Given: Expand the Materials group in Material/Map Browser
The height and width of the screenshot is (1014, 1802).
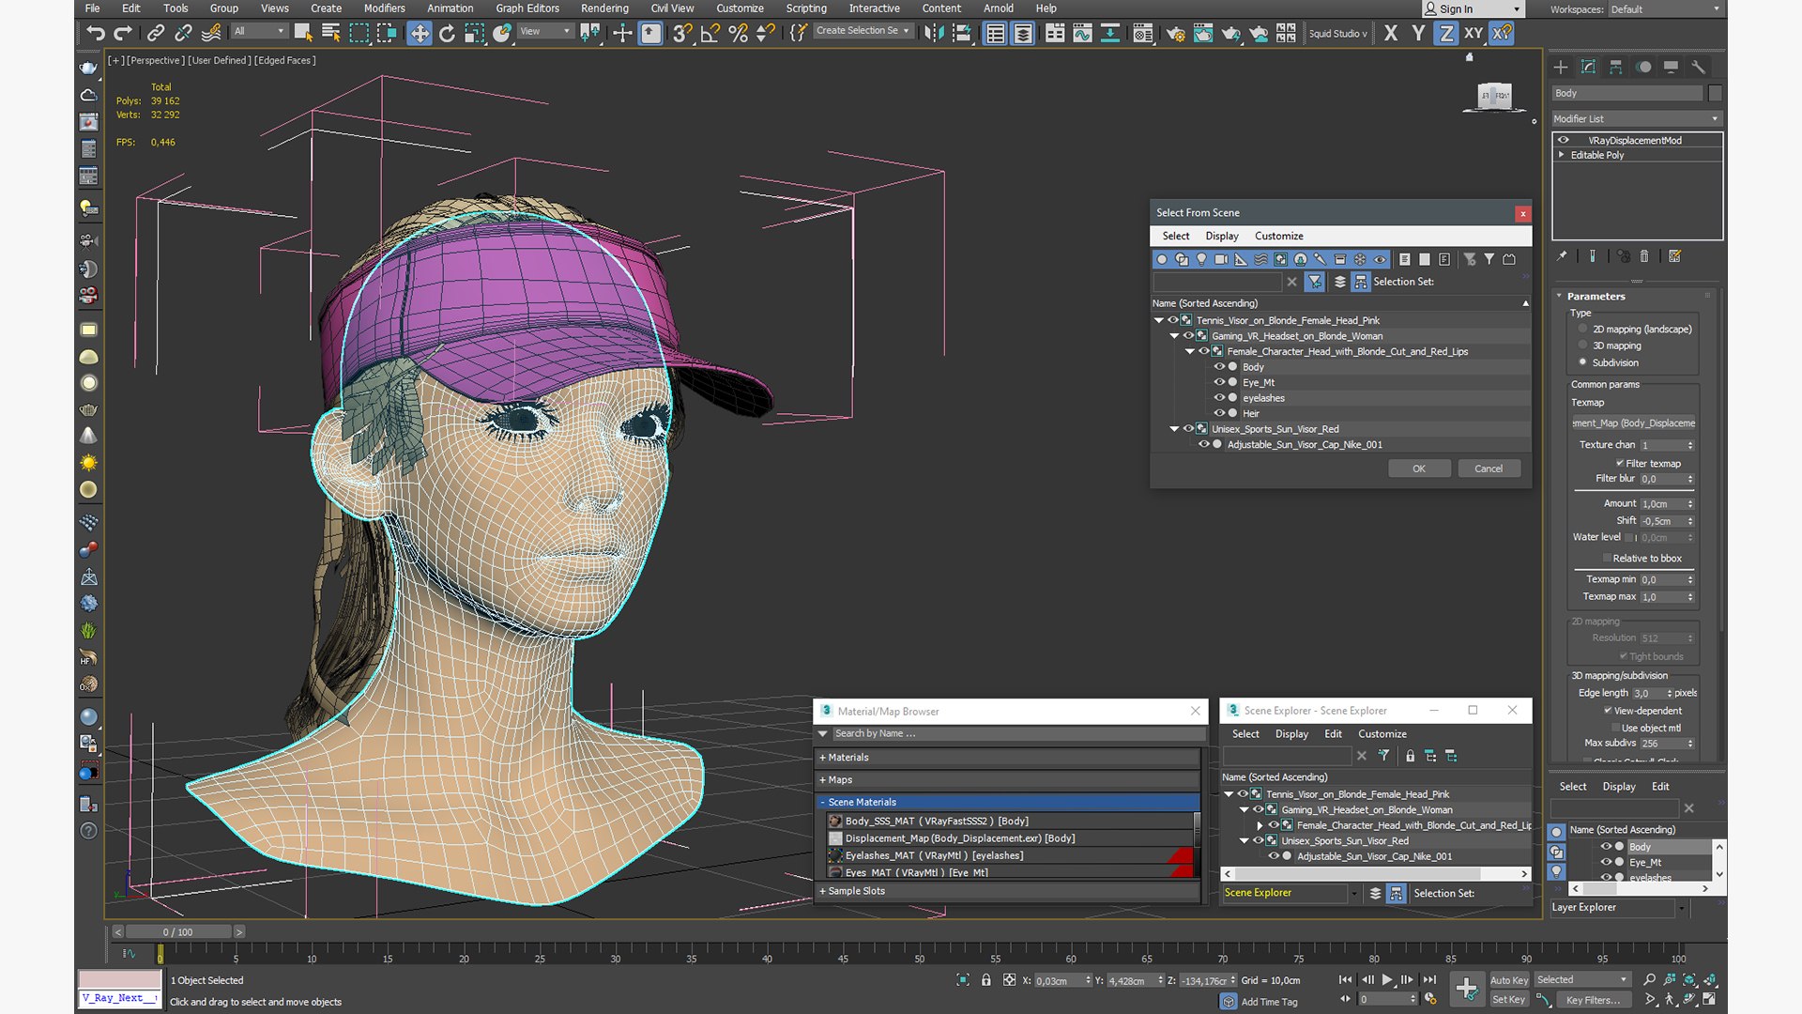Looking at the screenshot, I should coord(823,758).
